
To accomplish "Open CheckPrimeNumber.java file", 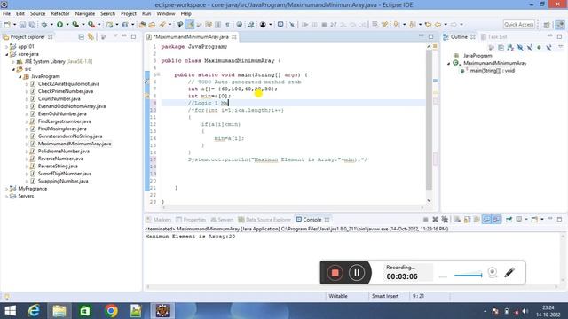I will click(x=66, y=91).
